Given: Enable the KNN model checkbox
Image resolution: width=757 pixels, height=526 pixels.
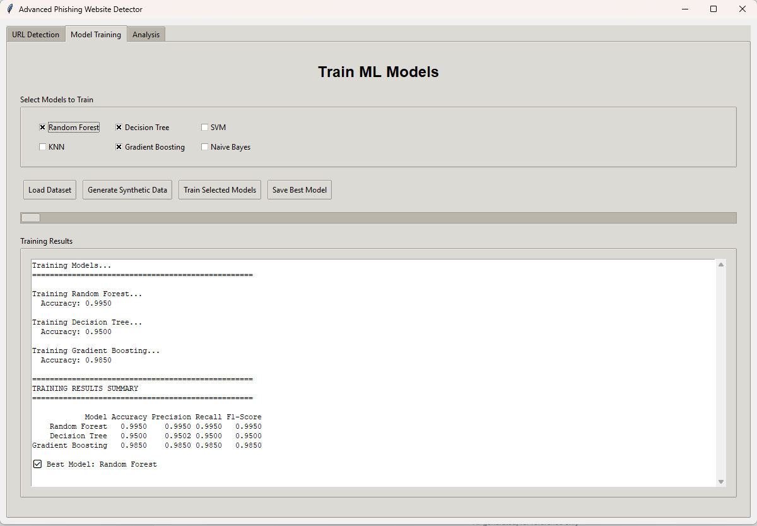Looking at the screenshot, I should [43, 147].
